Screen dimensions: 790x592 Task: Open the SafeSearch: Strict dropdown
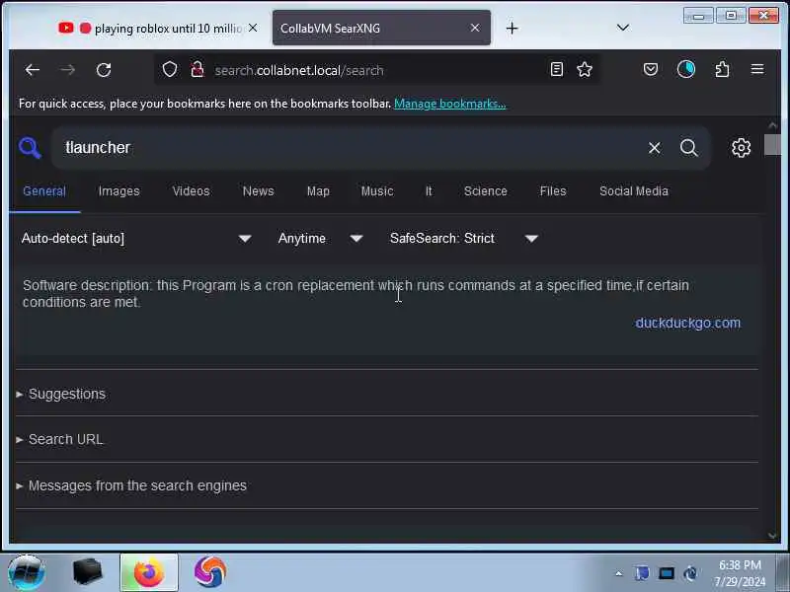463,238
